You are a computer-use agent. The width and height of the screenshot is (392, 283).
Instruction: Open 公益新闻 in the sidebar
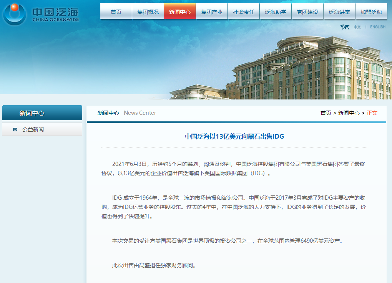coord(33,129)
